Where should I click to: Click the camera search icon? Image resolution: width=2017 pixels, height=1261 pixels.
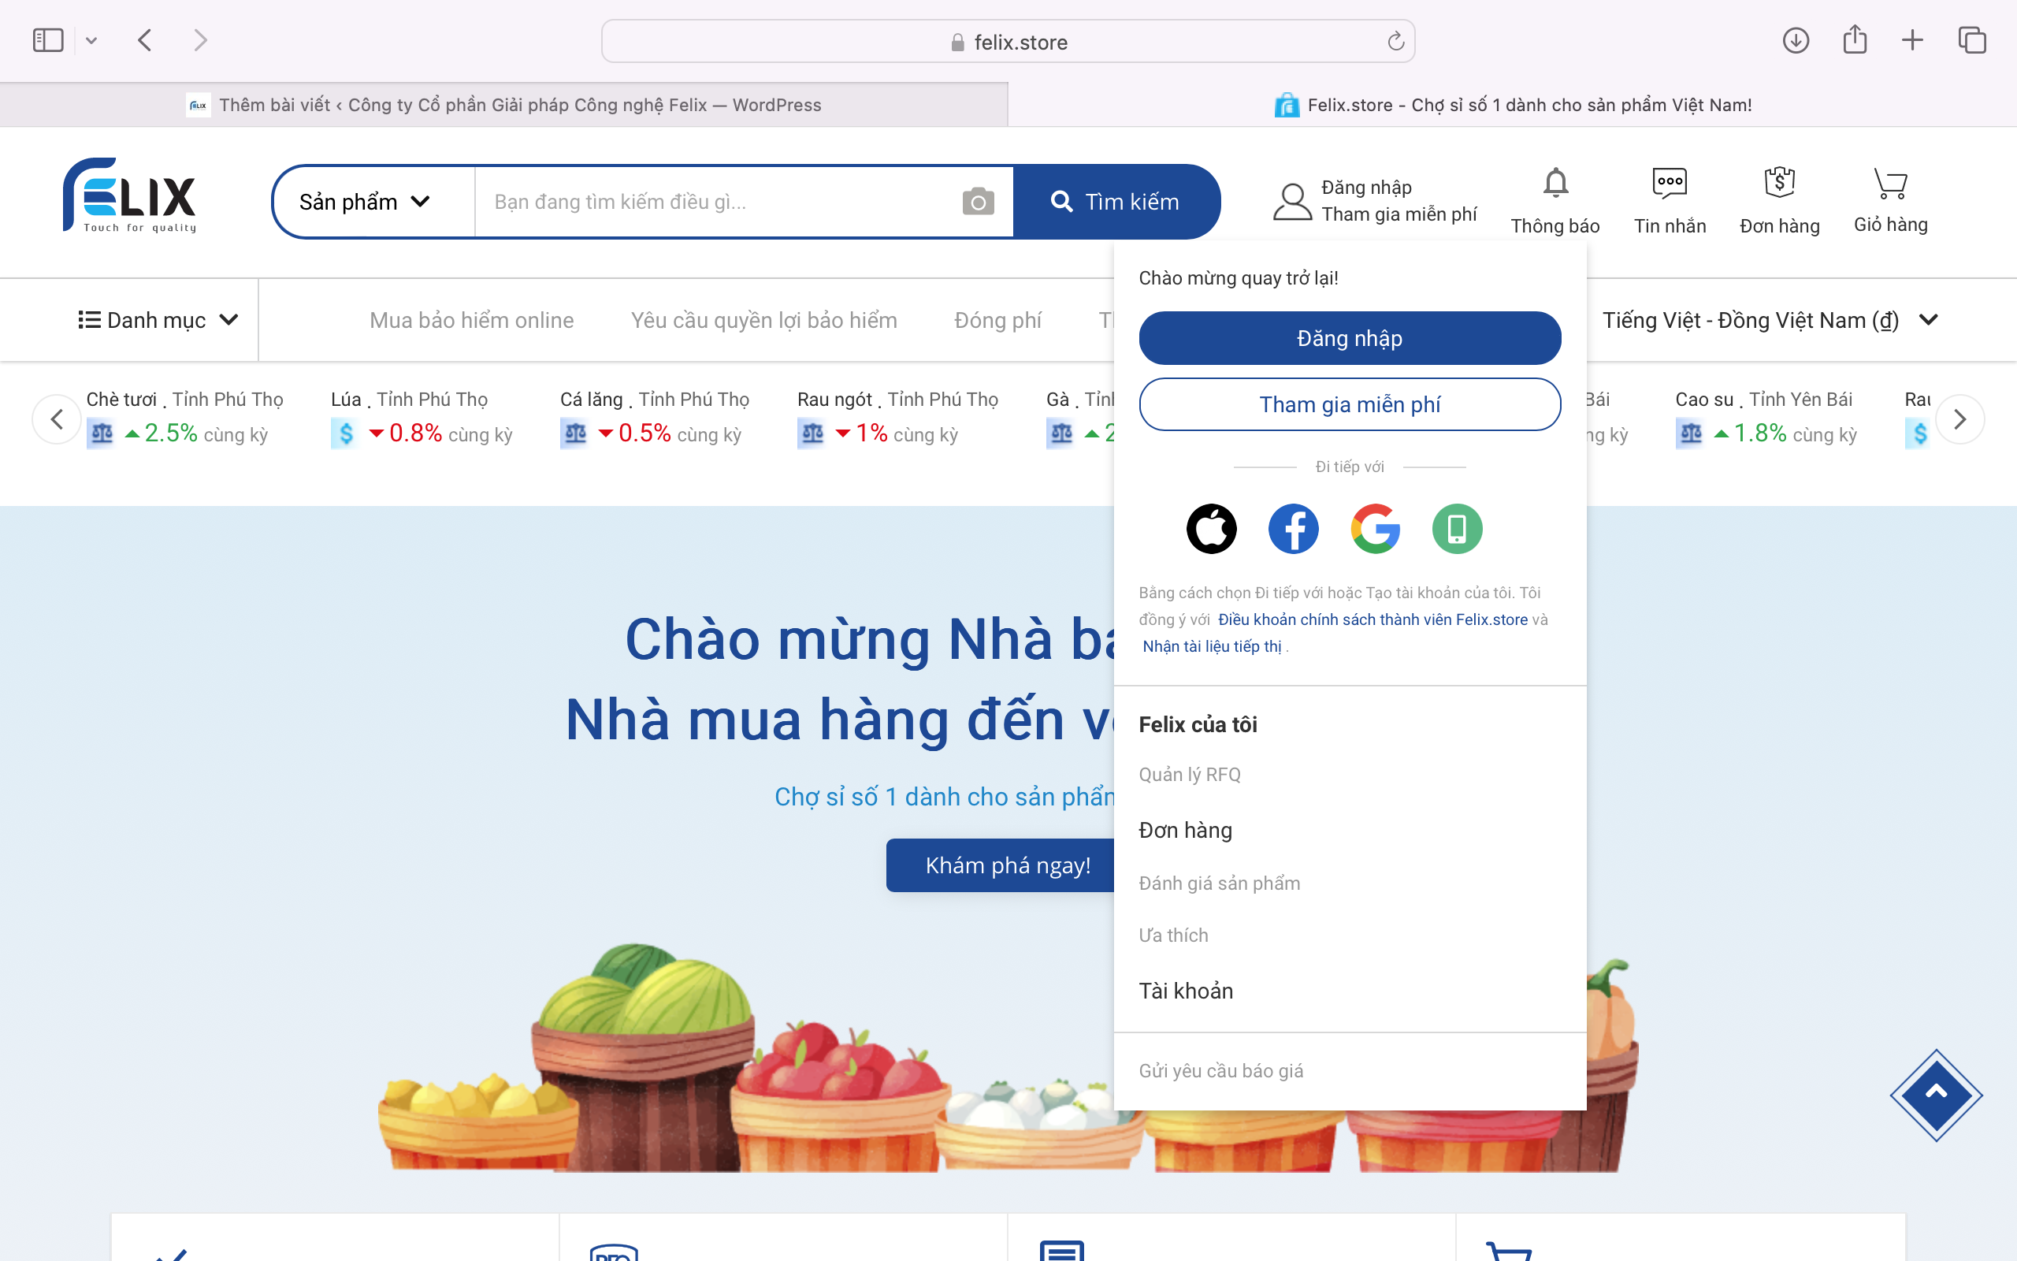click(x=979, y=202)
